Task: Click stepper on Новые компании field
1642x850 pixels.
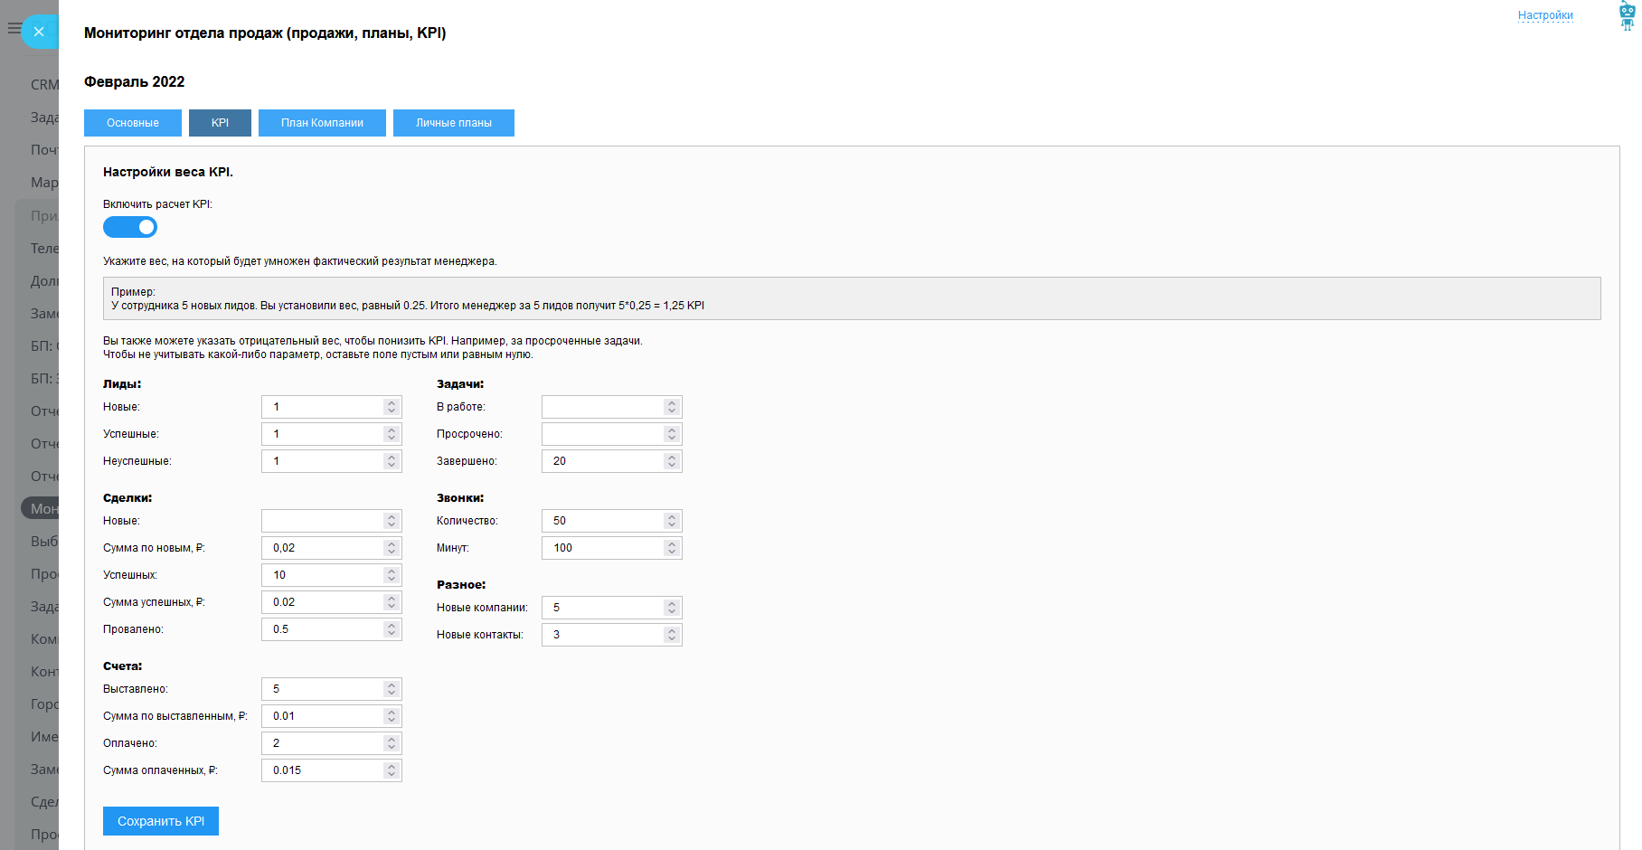Action: [672, 608]
